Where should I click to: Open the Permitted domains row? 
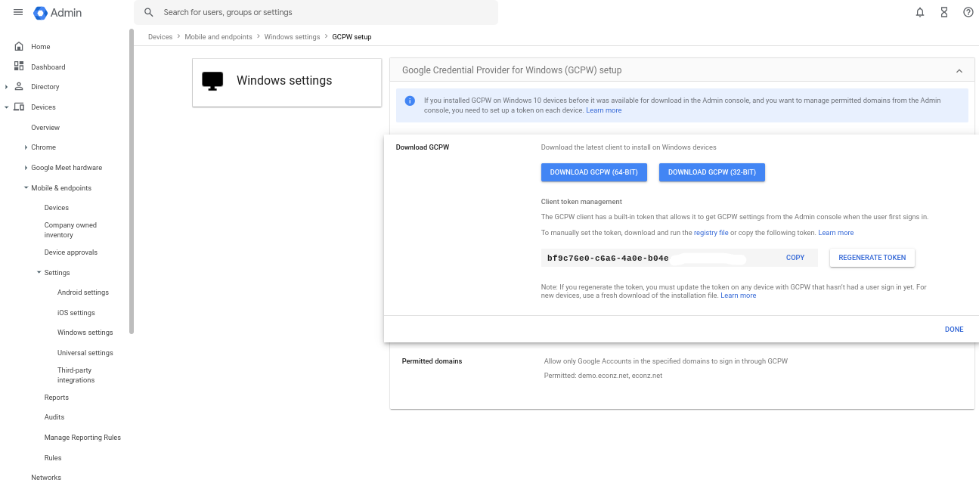pos(682,369)
